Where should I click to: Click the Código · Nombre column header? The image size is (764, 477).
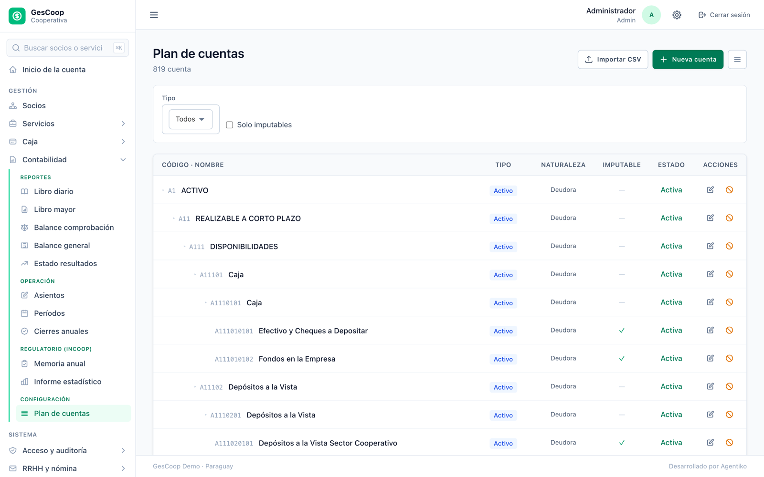coord(193,165)
